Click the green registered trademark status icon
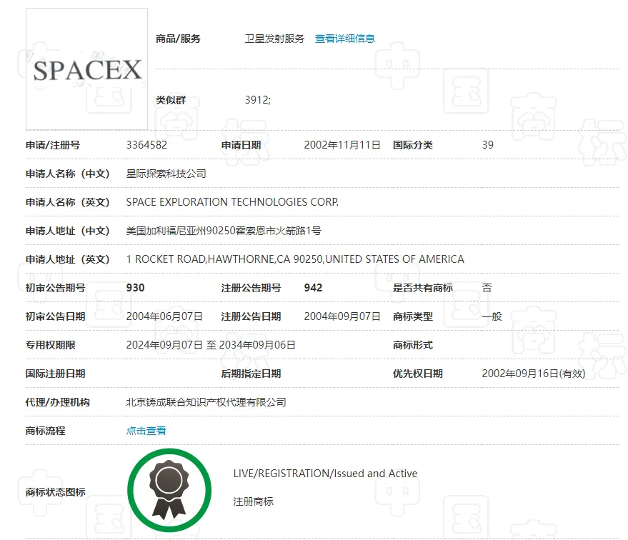The image size is (628, 540). click(x=169, y=490)
